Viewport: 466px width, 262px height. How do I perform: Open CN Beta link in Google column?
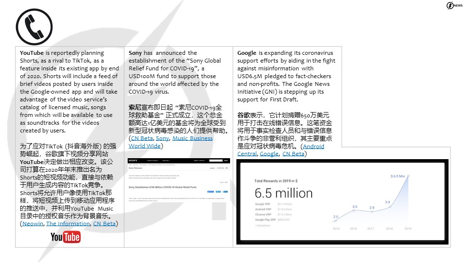point(293,154)
